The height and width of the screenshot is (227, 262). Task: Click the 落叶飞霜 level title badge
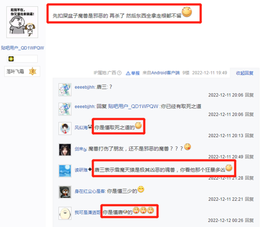pos(22,71)
